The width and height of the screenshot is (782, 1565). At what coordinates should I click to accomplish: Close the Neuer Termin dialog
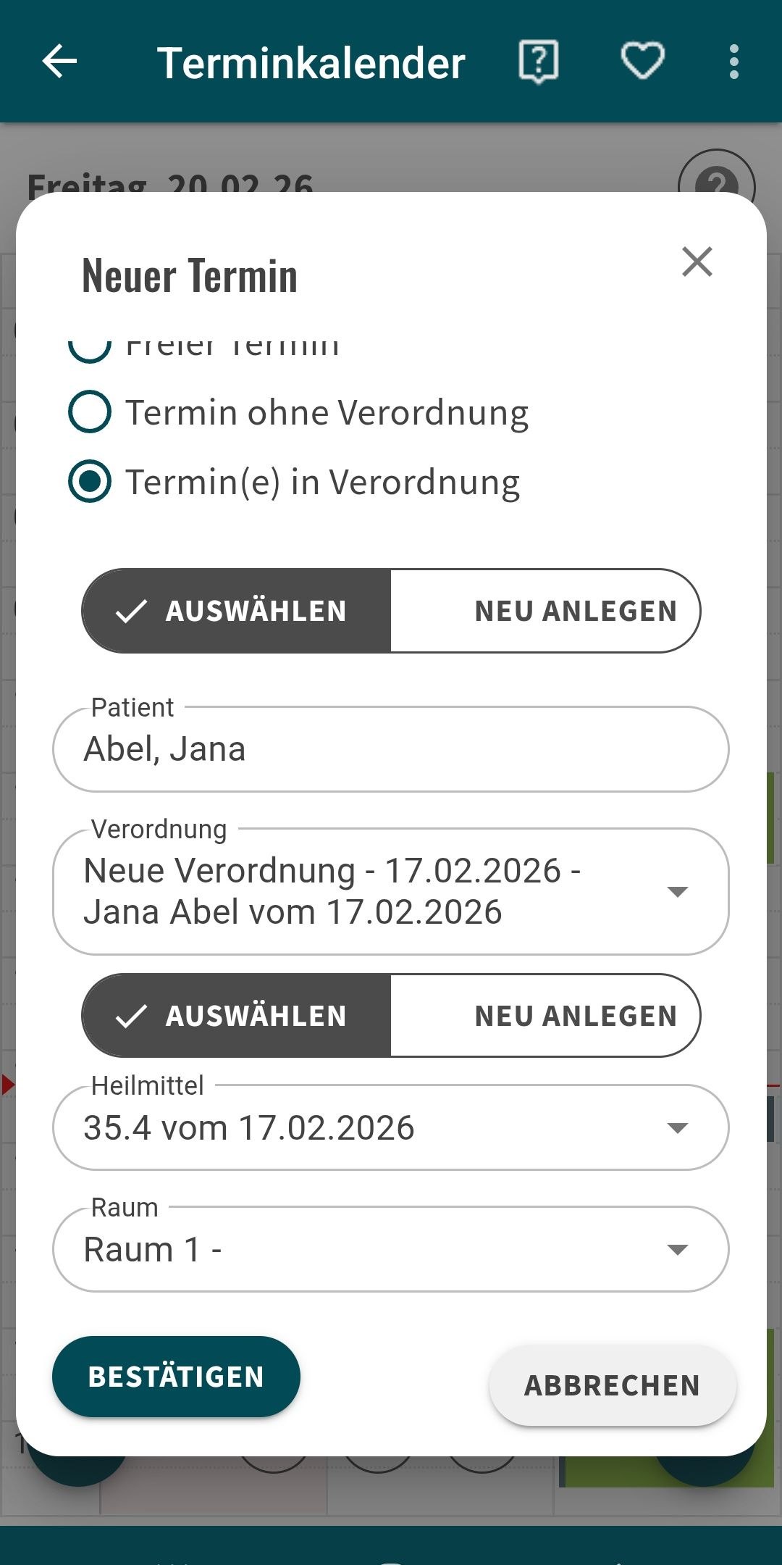(x=697, y=262)
